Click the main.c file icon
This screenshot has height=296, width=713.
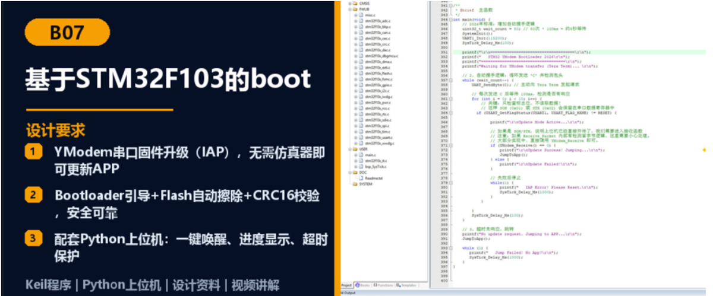pyautogui.click(x=361, y=155)
